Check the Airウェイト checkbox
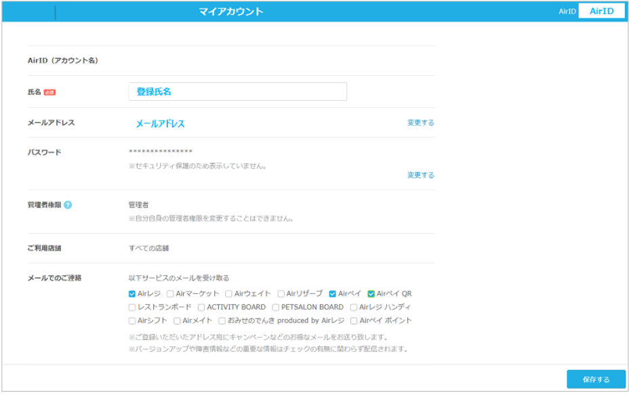Image resolution: width=633 pixels, height=395 pixels. pyautogui.click(x=229, y=294)
